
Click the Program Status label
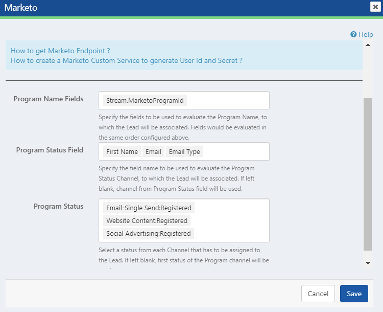58,206
